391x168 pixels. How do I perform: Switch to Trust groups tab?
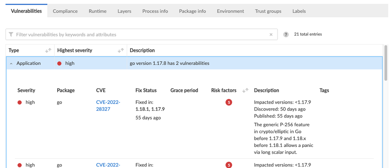268,11
